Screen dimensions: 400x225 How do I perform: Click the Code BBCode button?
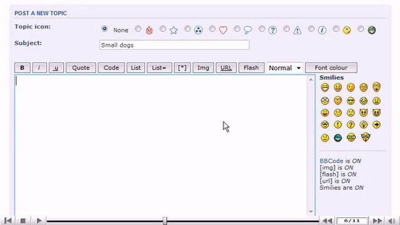pos(111,67)
